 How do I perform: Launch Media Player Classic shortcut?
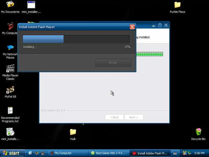click(x=10, y=72)
